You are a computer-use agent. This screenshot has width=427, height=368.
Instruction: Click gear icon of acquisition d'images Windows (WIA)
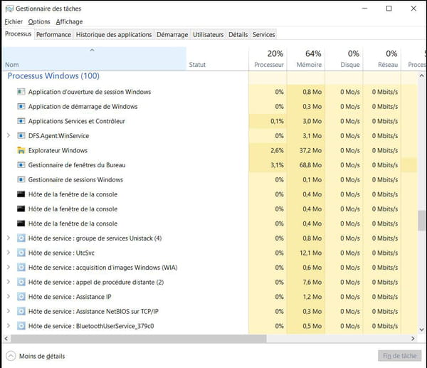click(21, 268)
